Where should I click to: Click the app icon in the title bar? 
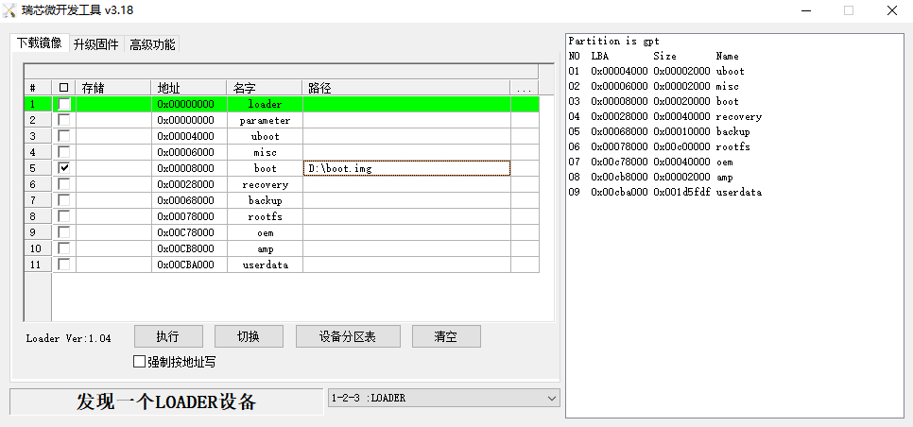(10, 10)
